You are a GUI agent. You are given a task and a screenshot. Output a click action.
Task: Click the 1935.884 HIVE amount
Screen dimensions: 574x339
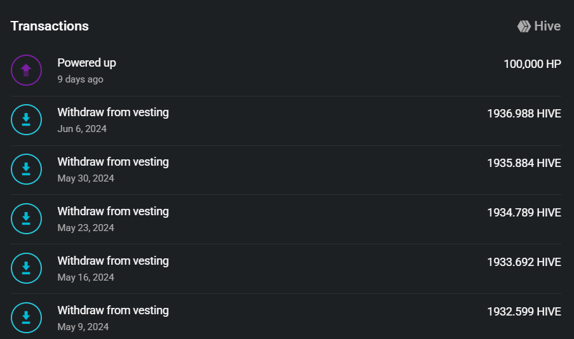[524, 163]
